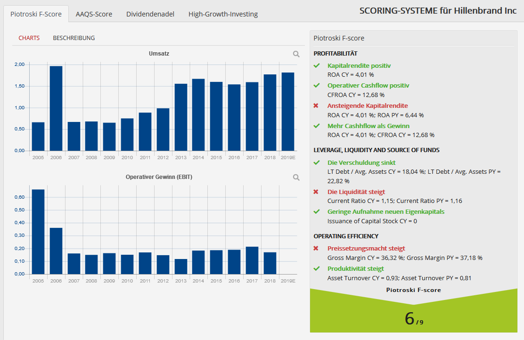
Task: Click 'SCORING-SYSTEME für Hillenbrand Inc' heading
Action: coord(438,11)
